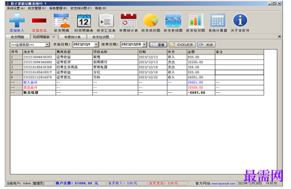Select serial number 231218165418517
Image resolution: width=291 pixels, height=189 pixels.
coord(39,72)
